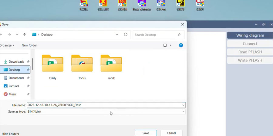This screenshot has width=273, height=136.
Task: Open the Benz Monster shortcut
Action: click(x=142, y=4)
